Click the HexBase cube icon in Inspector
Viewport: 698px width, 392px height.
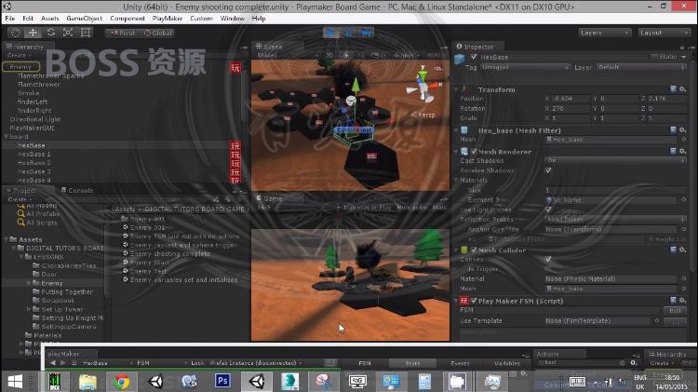(460, 59)
